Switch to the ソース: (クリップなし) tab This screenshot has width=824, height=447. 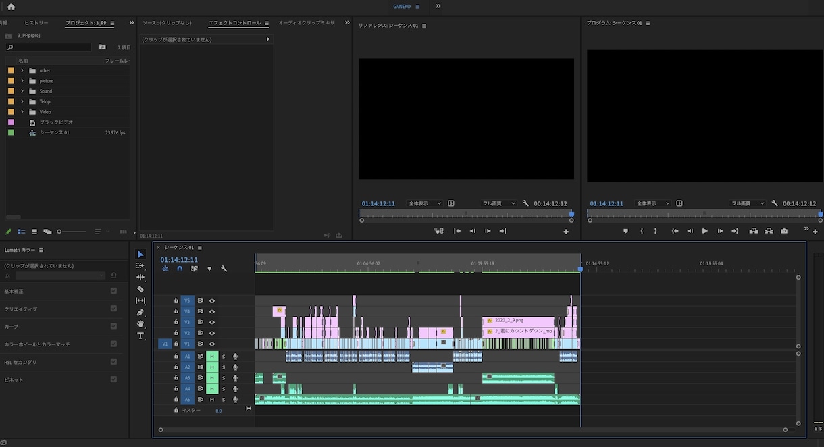pos(168,23)
